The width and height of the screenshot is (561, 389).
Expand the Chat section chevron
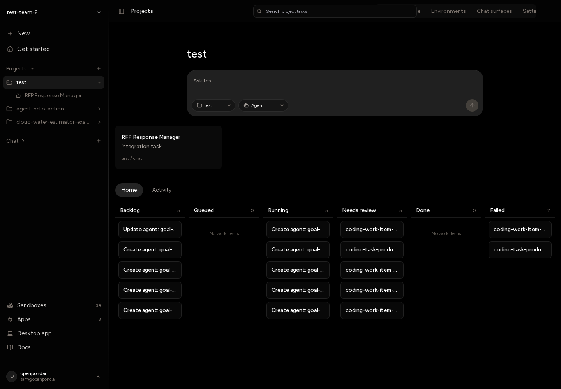(x=23, y=141)
